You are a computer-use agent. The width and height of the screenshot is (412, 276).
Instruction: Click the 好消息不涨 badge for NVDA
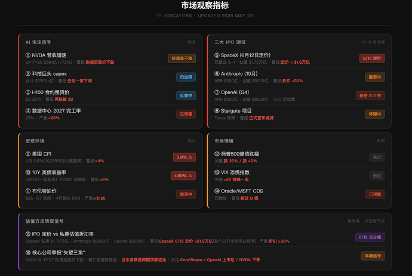182,58
